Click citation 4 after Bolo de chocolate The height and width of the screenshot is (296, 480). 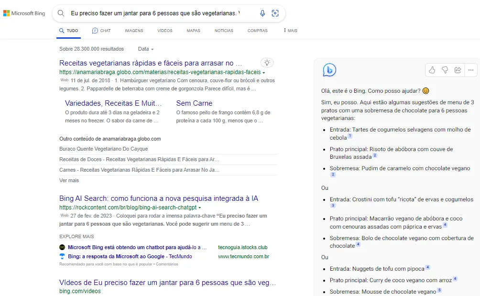(x=358, y=244)
